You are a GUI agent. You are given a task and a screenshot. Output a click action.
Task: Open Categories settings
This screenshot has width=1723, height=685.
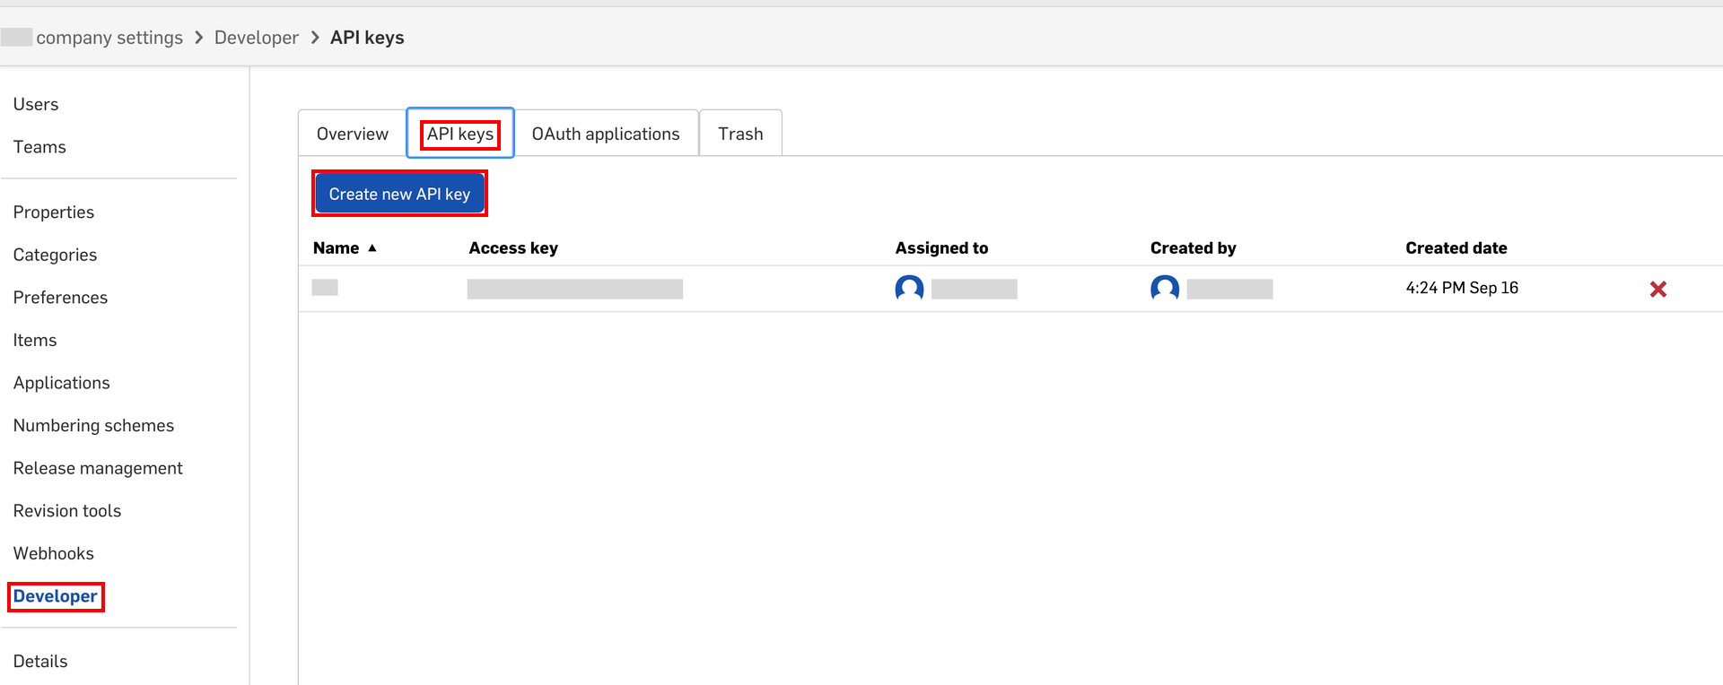[55, 255]
